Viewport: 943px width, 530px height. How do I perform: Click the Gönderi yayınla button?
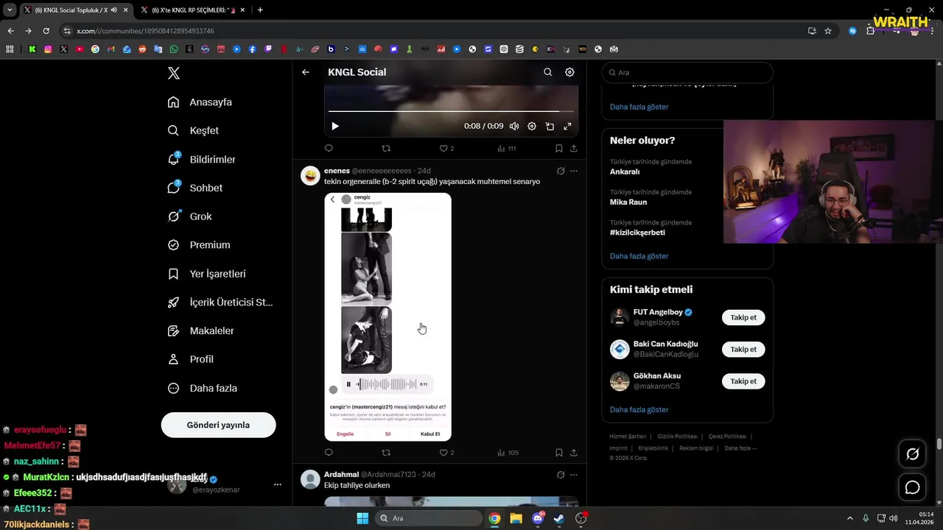pyautogui.click(x=218, y=425)
